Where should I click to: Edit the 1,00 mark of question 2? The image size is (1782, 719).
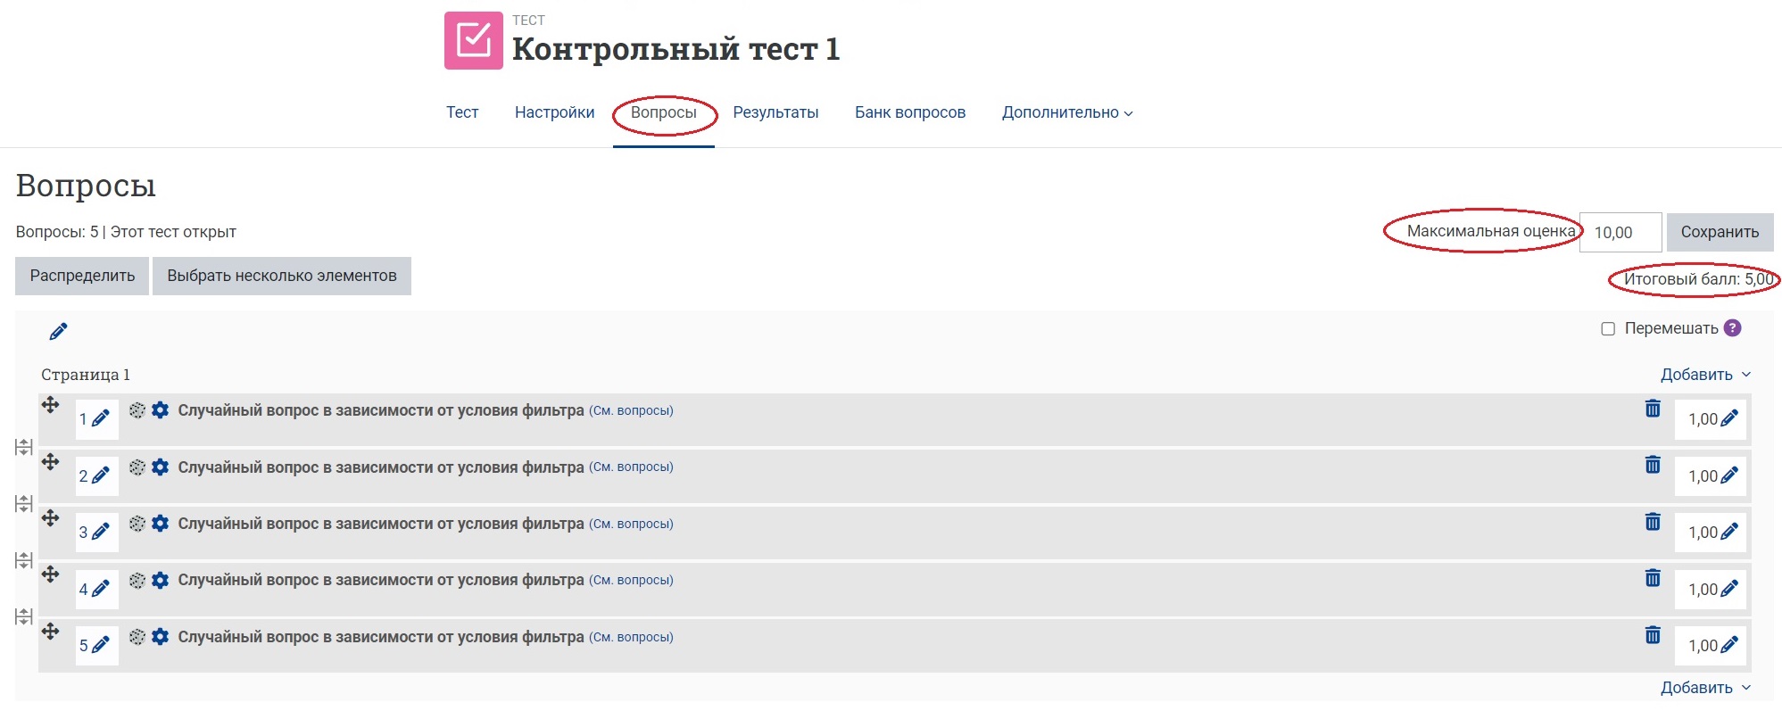pyautogui.click(x=1729, y=475)
